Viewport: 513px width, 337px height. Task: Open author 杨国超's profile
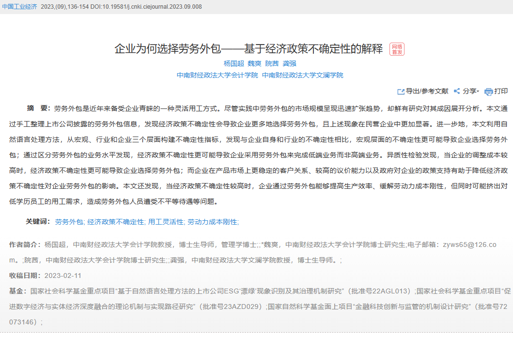(233, 63)
